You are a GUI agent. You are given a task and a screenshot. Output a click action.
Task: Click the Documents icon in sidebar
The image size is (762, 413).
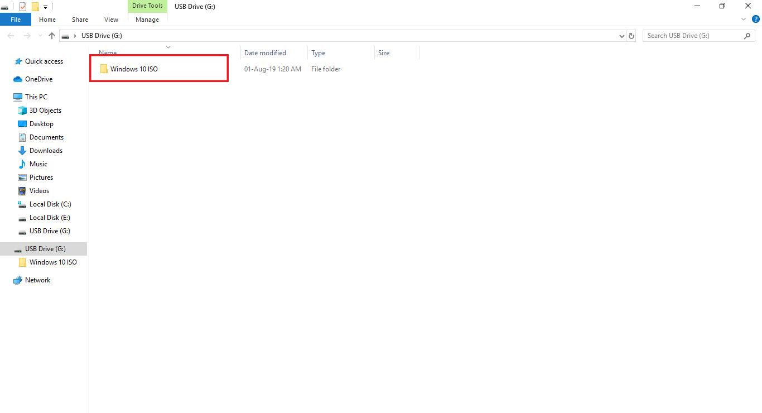point(22,137)
